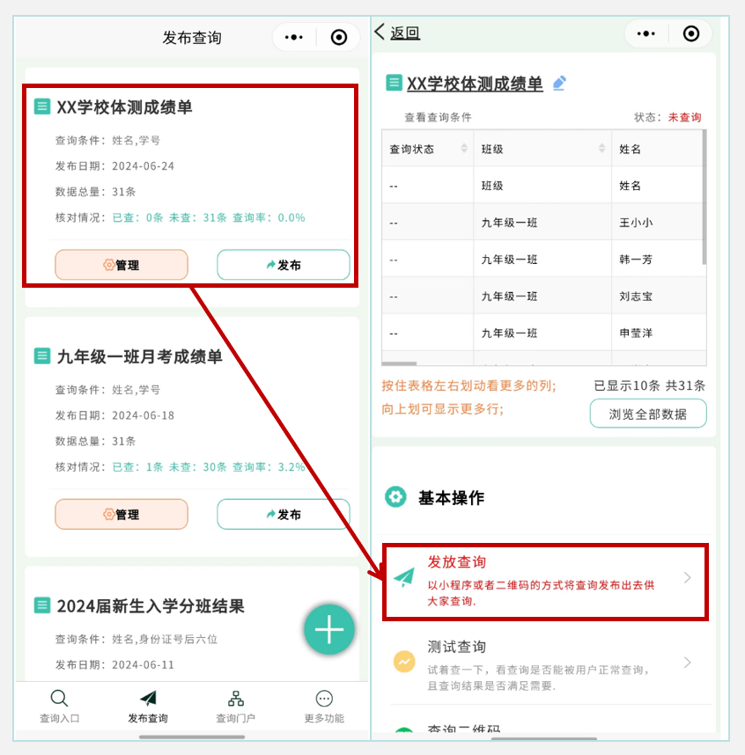The width and height of the screenshot is (745, 755).
Task: Sort the table by 班级 column arrows
Action: point(601,149)
